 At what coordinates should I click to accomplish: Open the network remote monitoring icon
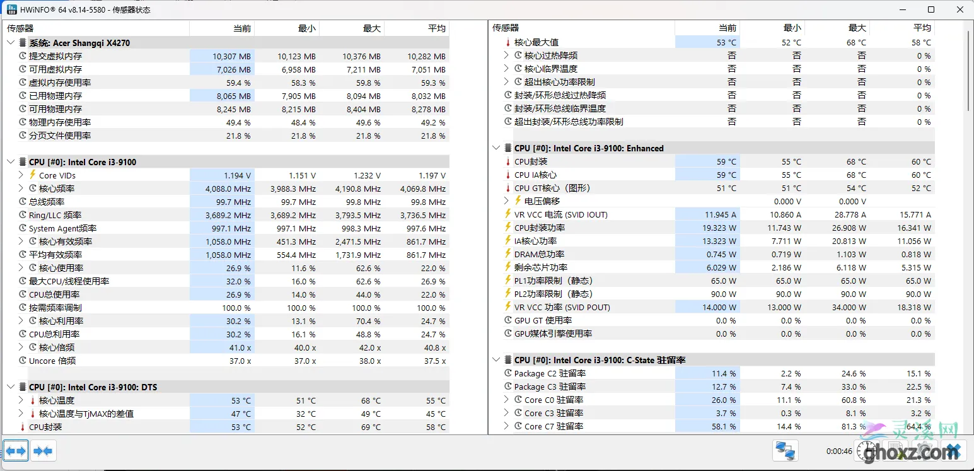coord(785,451)
